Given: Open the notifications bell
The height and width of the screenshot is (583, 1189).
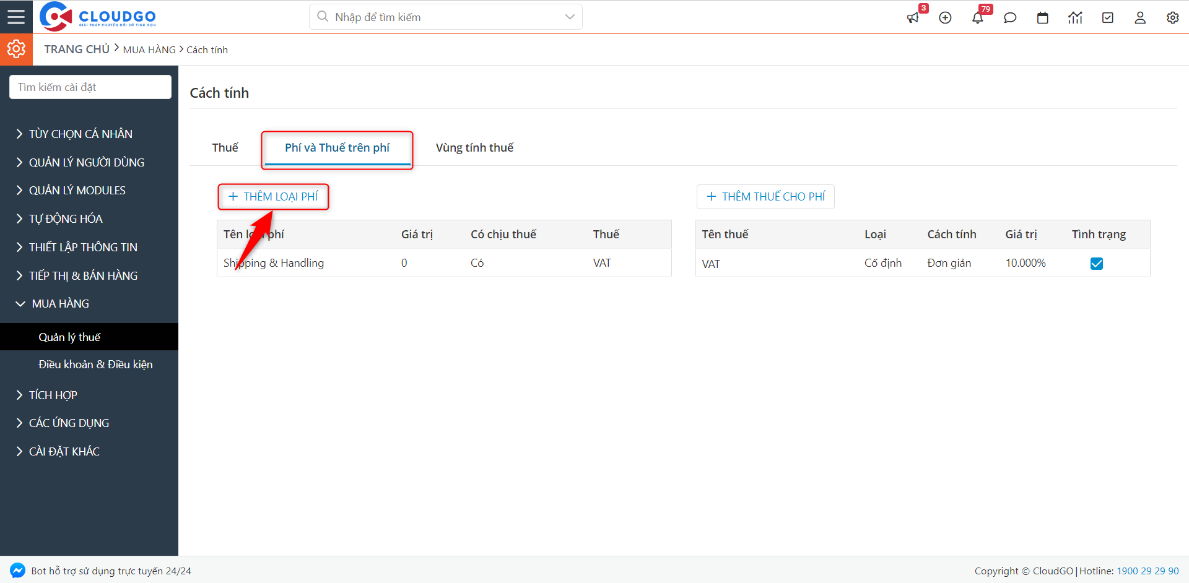Looking at the screenshot, I should (977, 18).
